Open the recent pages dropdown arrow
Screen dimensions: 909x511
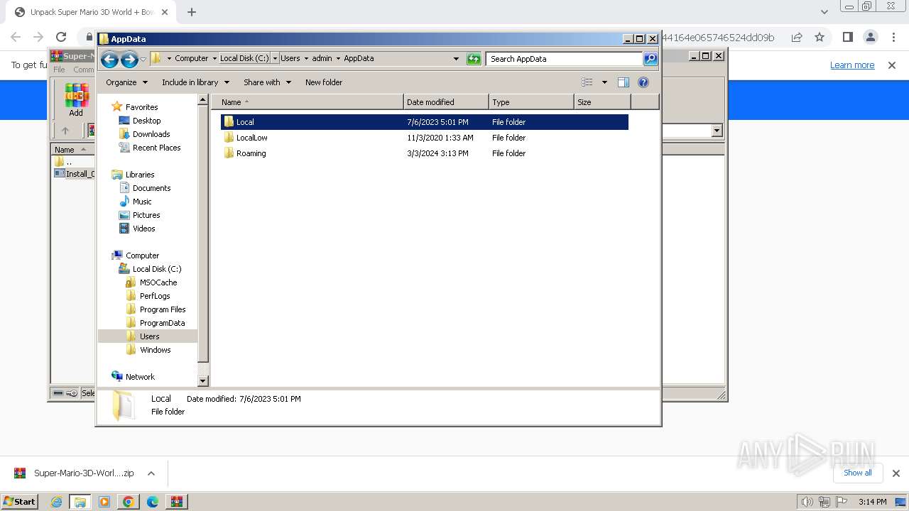(143, 60)
